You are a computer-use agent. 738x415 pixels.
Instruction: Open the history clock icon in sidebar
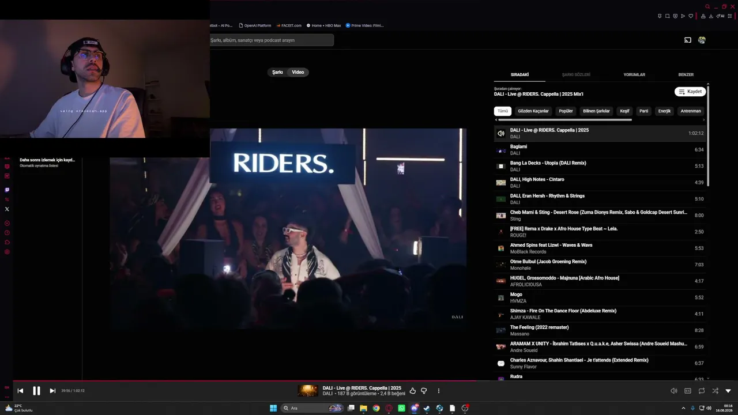pyautogui.click(x=7, y=233)
